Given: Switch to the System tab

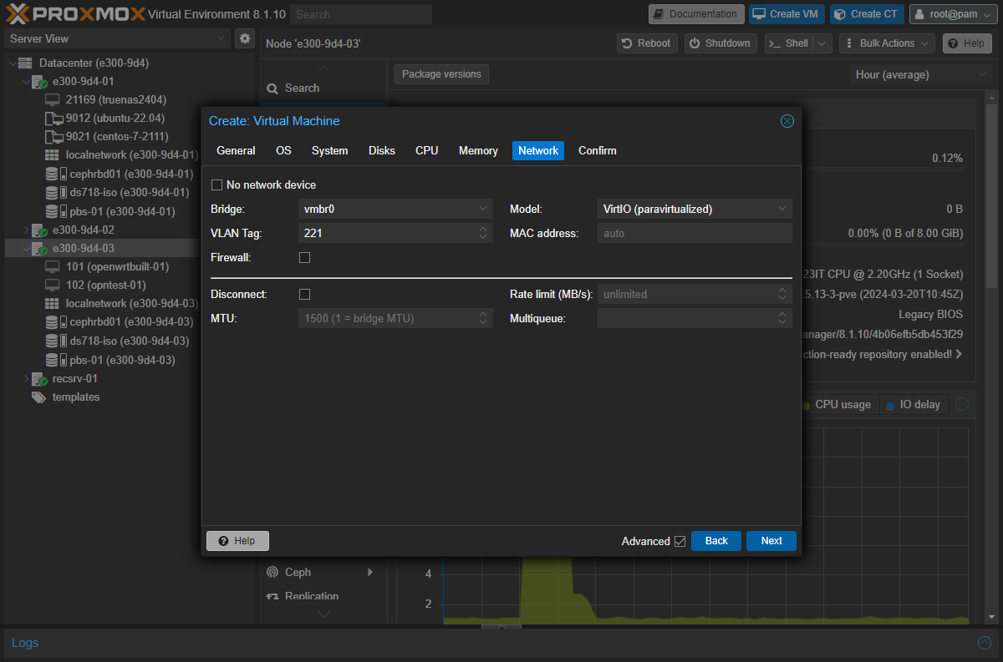Looking at the screenshot, I should (329, 151).
